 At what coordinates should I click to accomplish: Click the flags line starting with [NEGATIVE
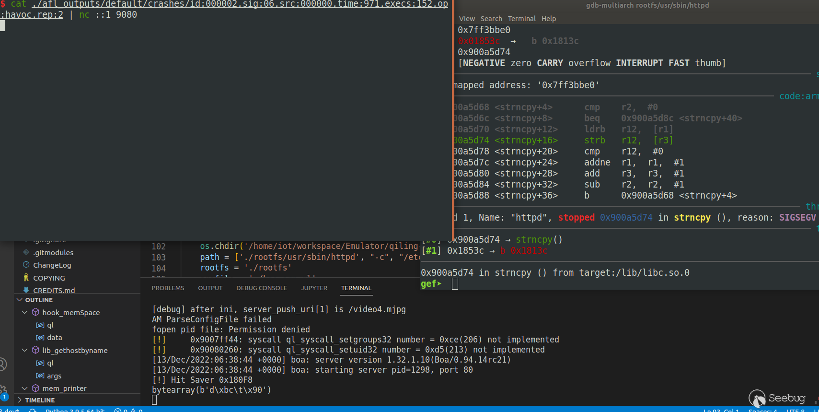pyautogui.click(x=592, y=63)
